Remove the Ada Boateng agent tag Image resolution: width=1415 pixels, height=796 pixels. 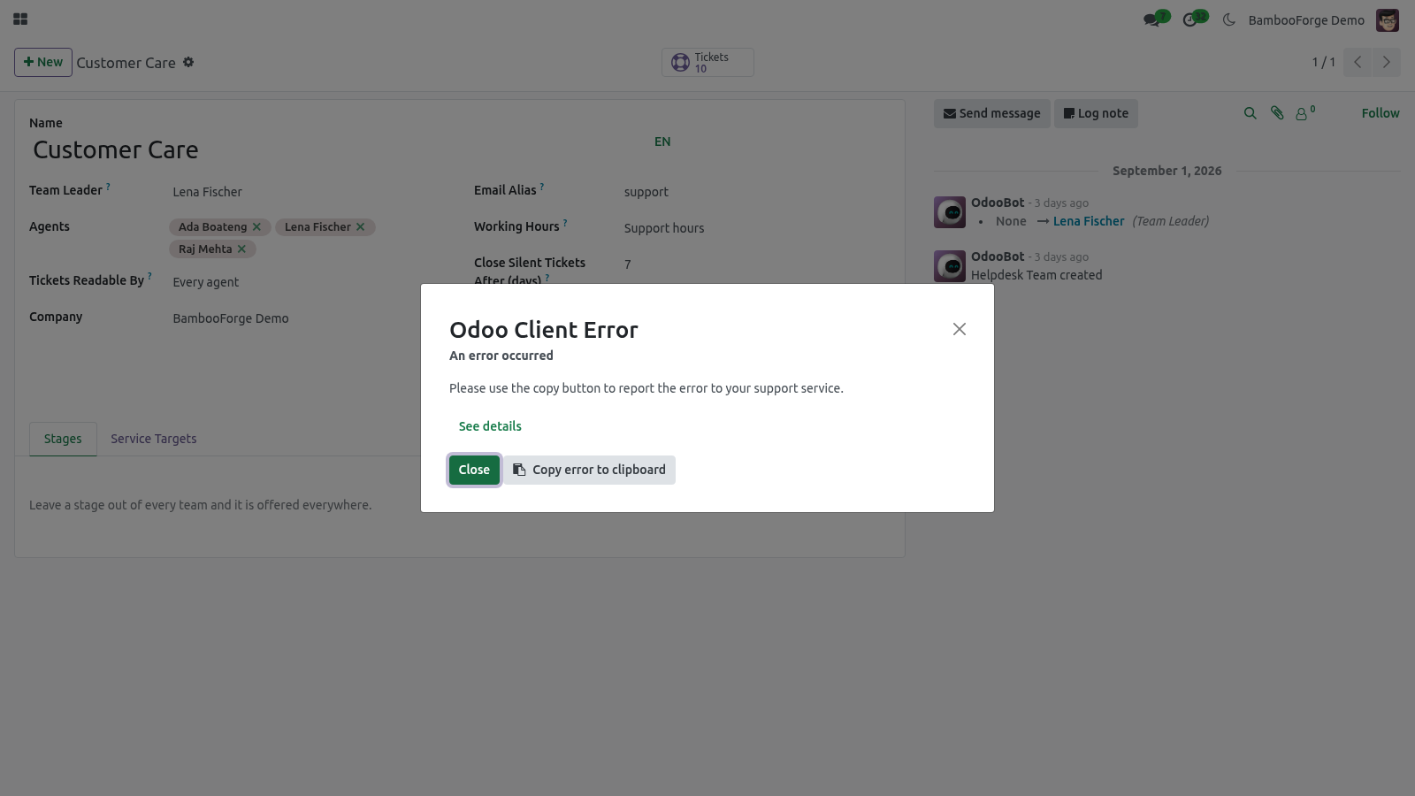(256, 227)
